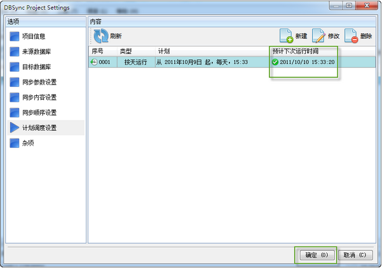Click the icon beside 杂项

click(x=15, y=143)
